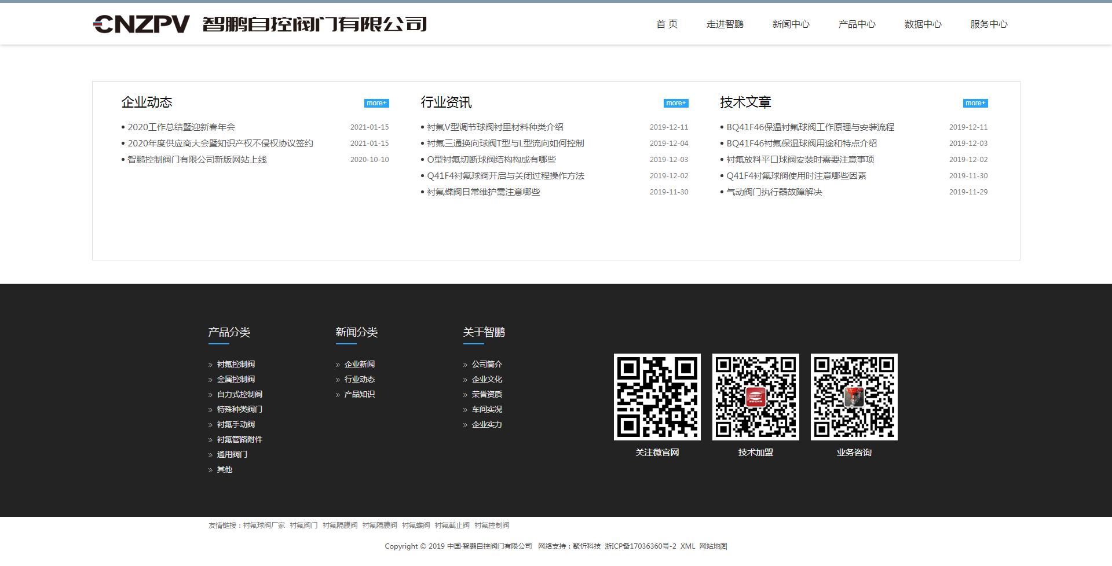The width and height of the screenshot is (1112, 566).
Task: Click the CNZPV company logo
Action: [x=259, y=24]
